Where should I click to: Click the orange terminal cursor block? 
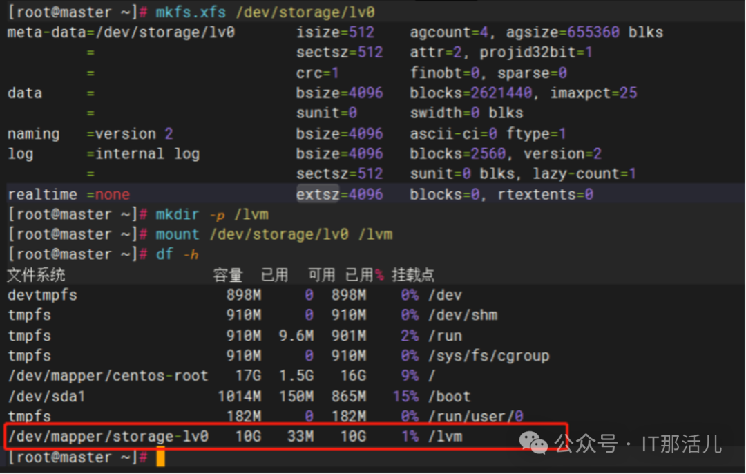[x=161, y=457]
